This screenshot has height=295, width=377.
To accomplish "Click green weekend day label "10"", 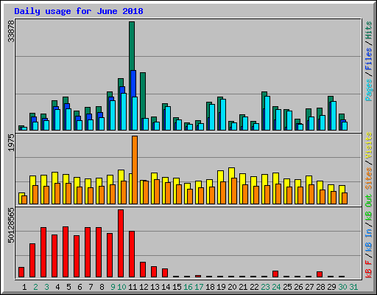I will 121,287.
